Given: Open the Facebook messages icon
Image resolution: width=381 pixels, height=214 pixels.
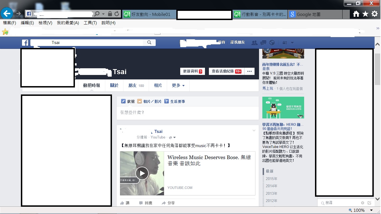Looking at the screenshot, I should point(263,43).
